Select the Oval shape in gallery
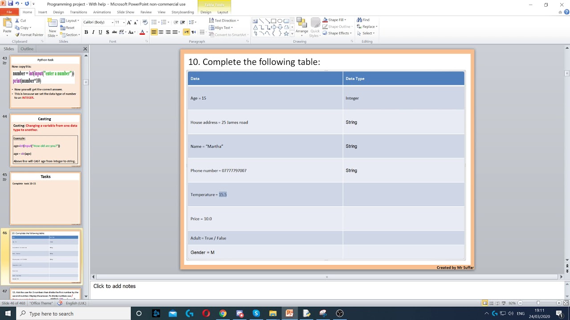570x320 pixels. pyautogui.click(x=280, y=21)
